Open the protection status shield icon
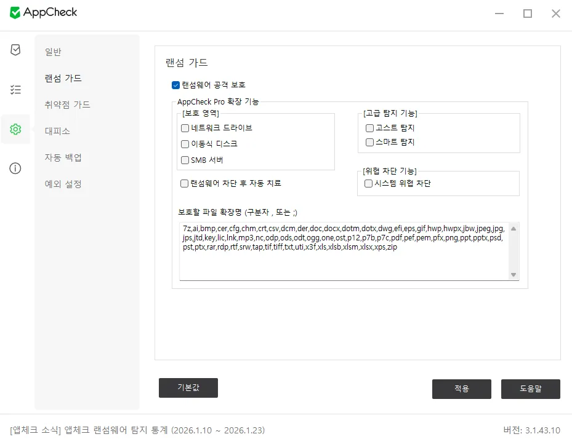Screen dimensions: 572x442 pos(15,50)
